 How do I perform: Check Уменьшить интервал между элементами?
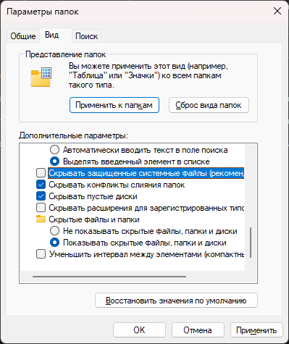(x=41, y=254)
